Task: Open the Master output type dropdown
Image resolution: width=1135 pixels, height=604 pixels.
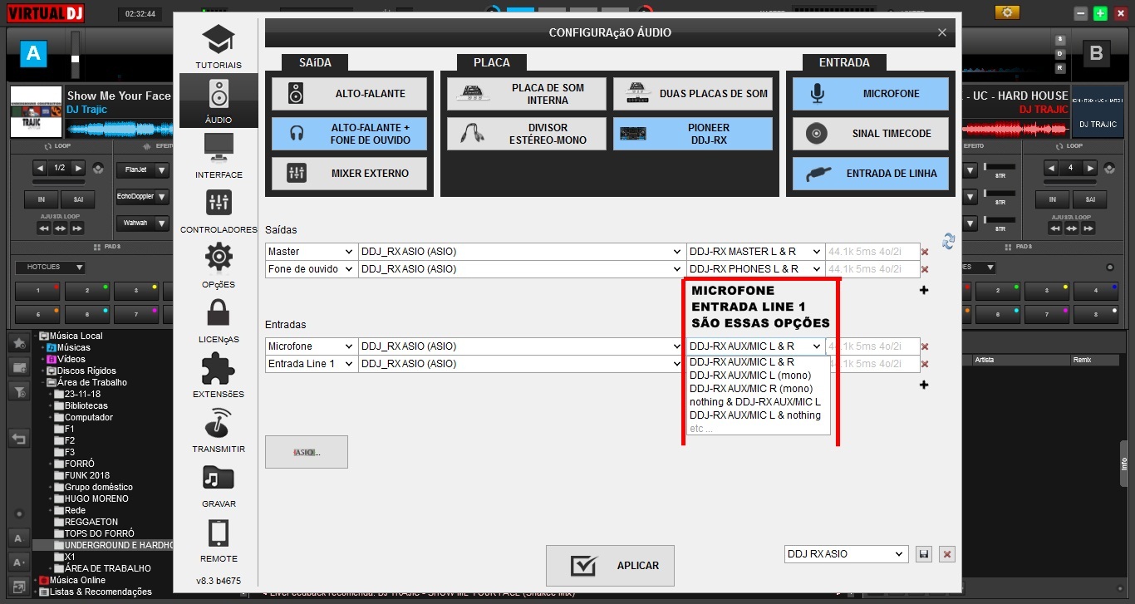Action: point(311,252)
